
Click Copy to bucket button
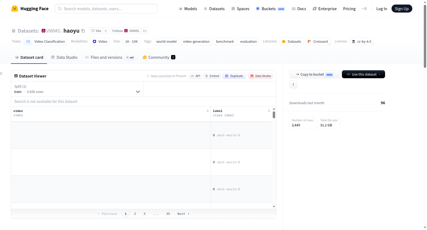pyautogui.click(x=314, y=74)
